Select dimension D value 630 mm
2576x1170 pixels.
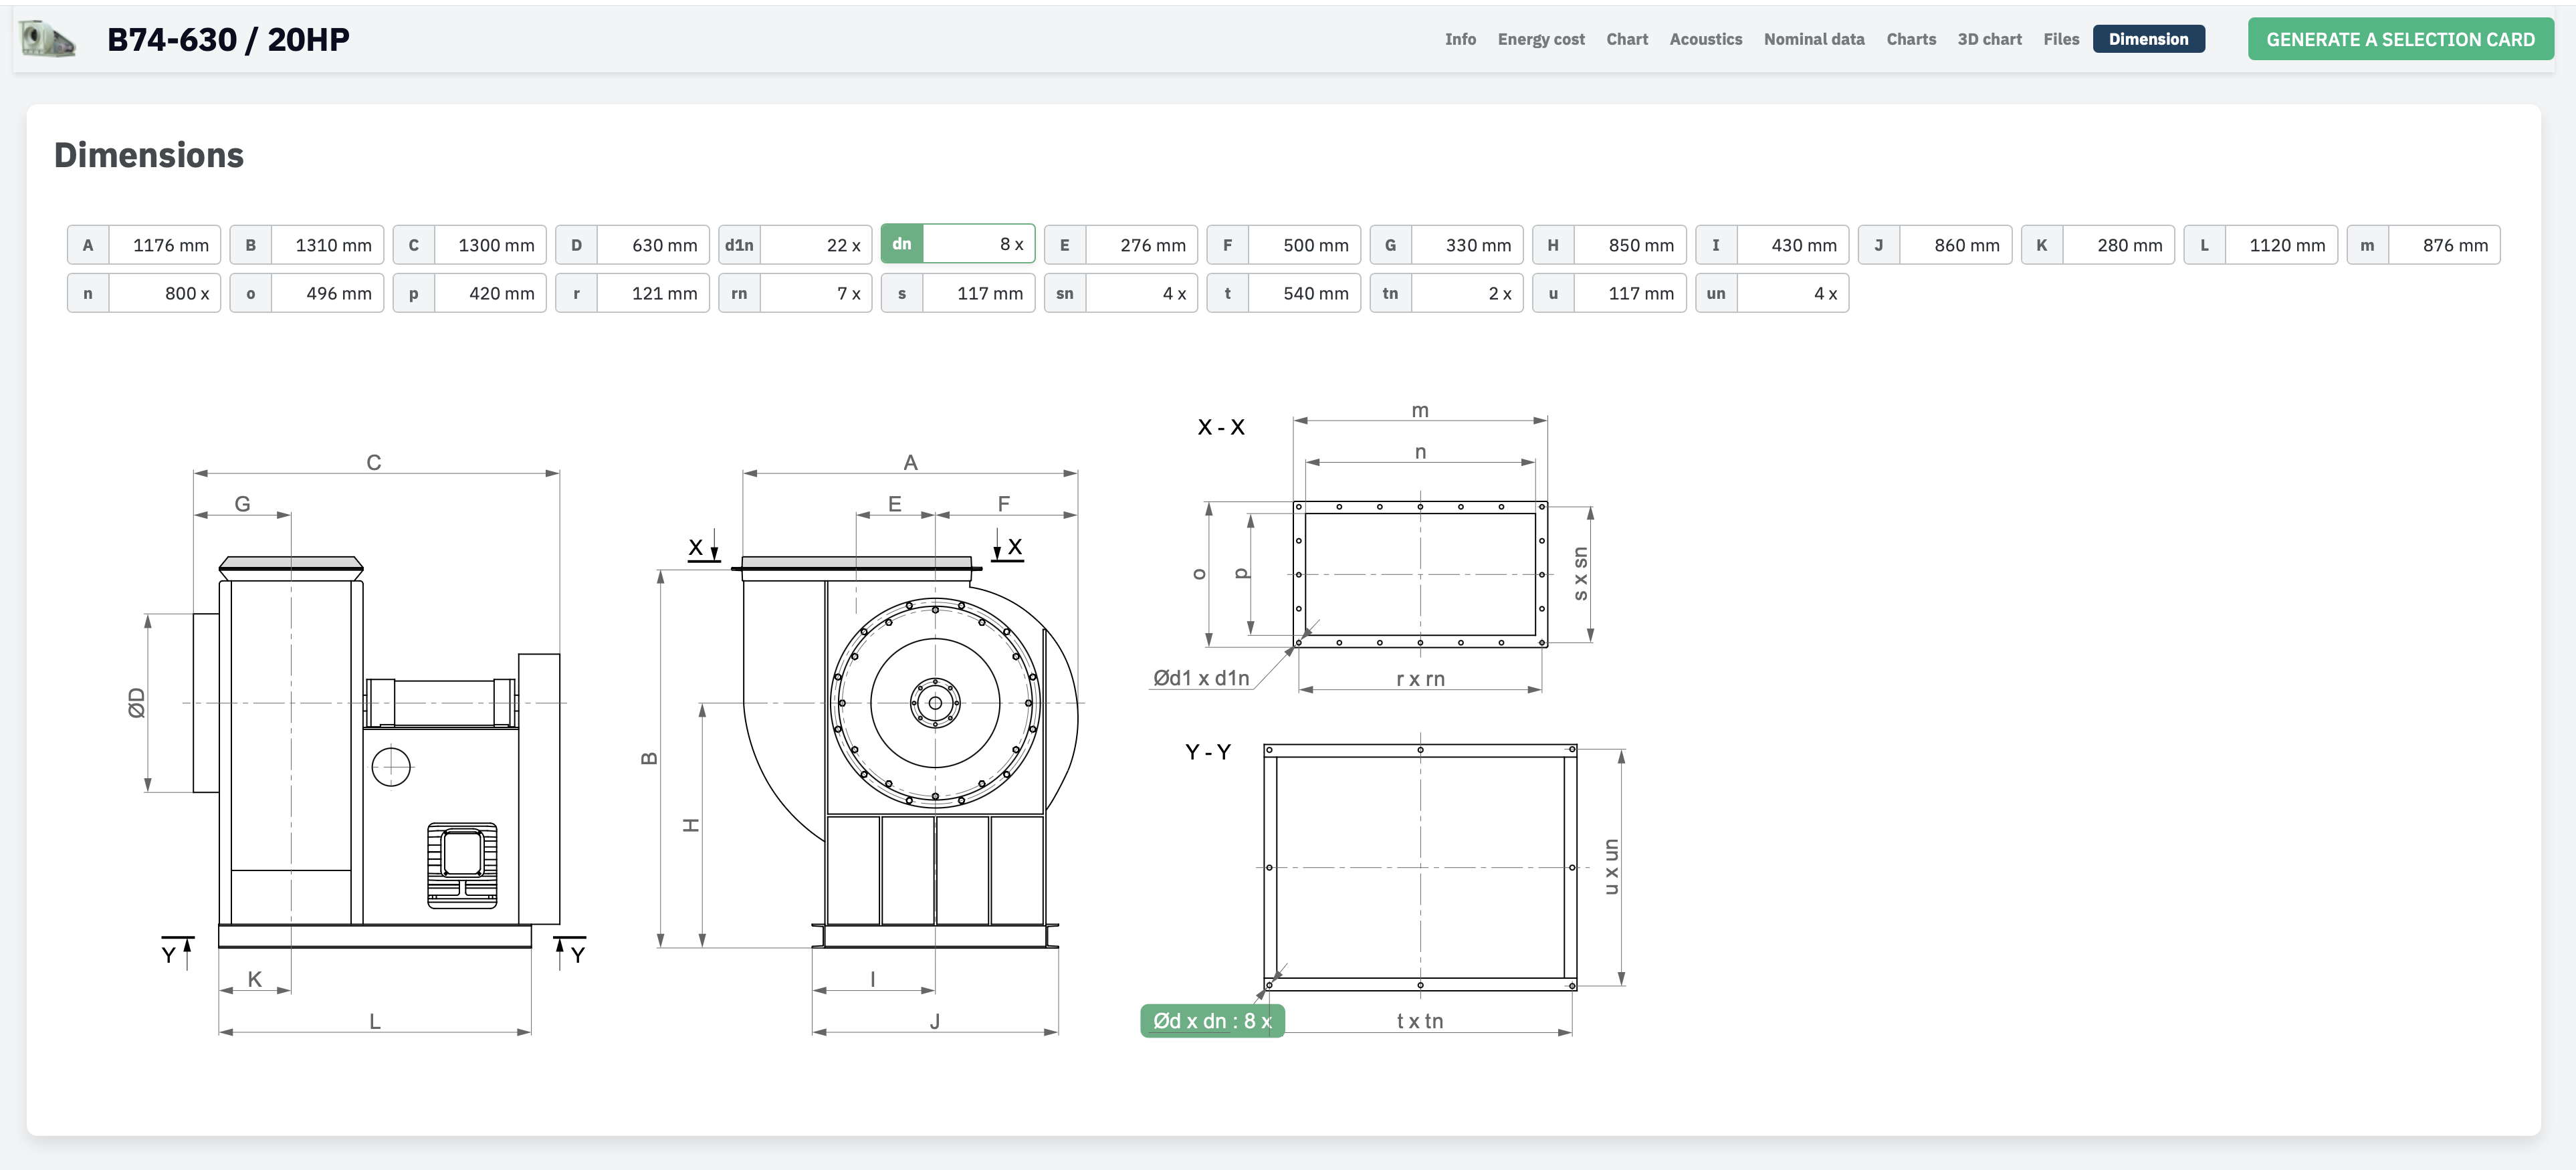633,245
